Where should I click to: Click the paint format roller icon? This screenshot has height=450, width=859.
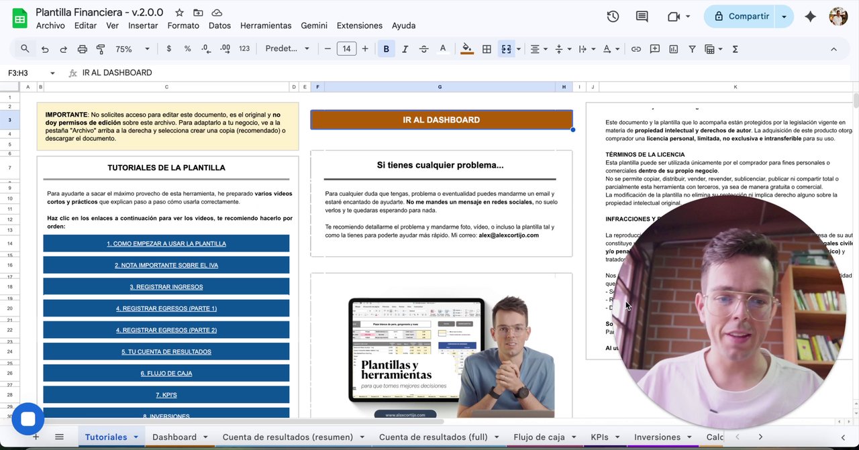(101, 49)
